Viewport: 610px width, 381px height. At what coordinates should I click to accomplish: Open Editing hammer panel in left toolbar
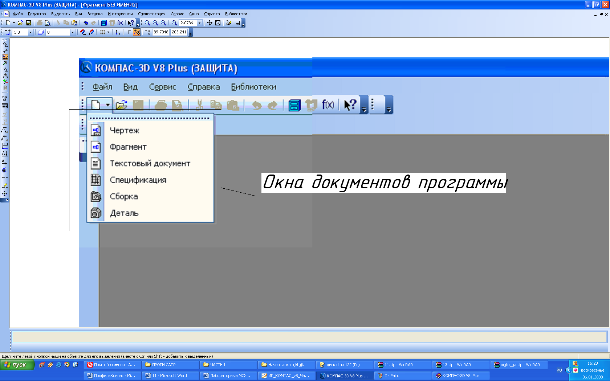click(5, 63)
